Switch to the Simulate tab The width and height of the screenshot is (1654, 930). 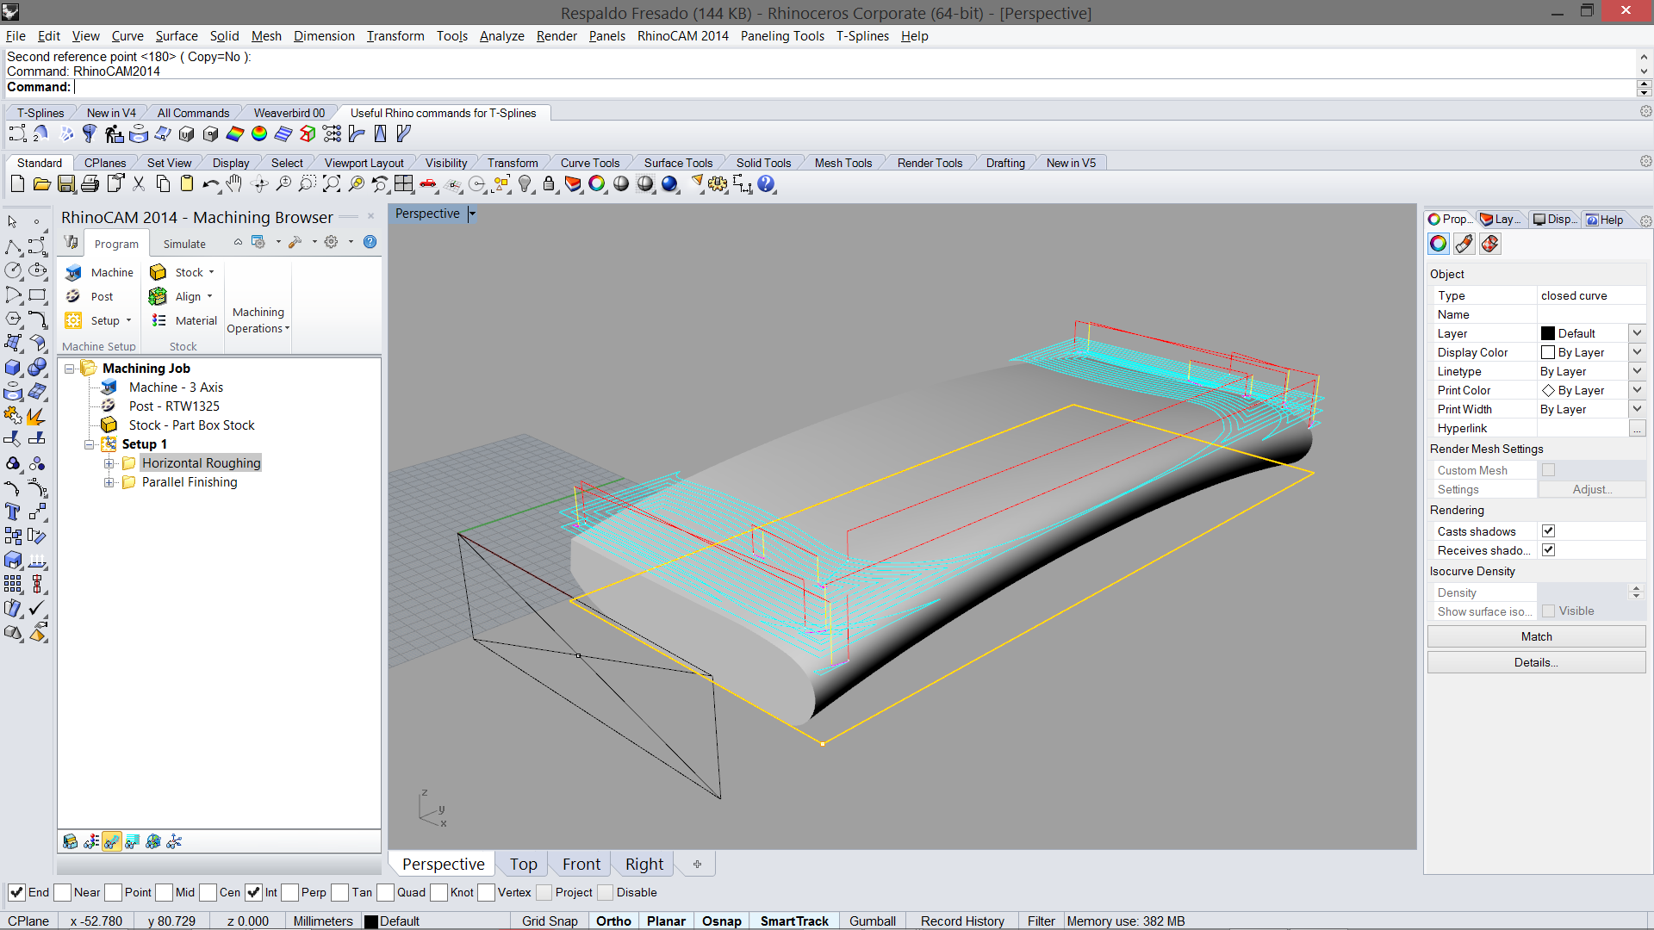(184, 244)
